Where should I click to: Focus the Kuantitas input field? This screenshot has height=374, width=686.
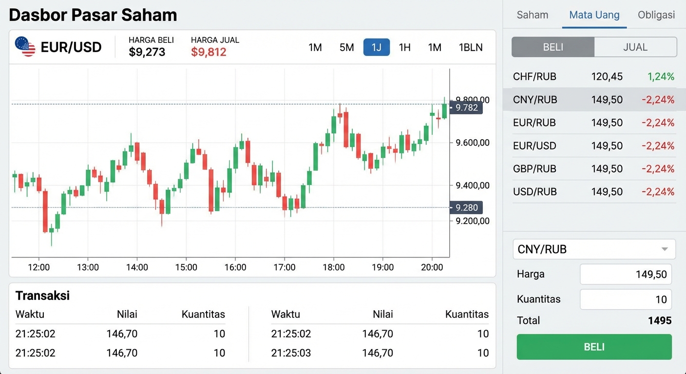click(x=626, y=299)
